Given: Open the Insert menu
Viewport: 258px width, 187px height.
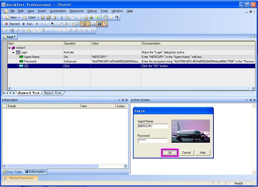Looking at the screenshot, I should tap(42, 11).
